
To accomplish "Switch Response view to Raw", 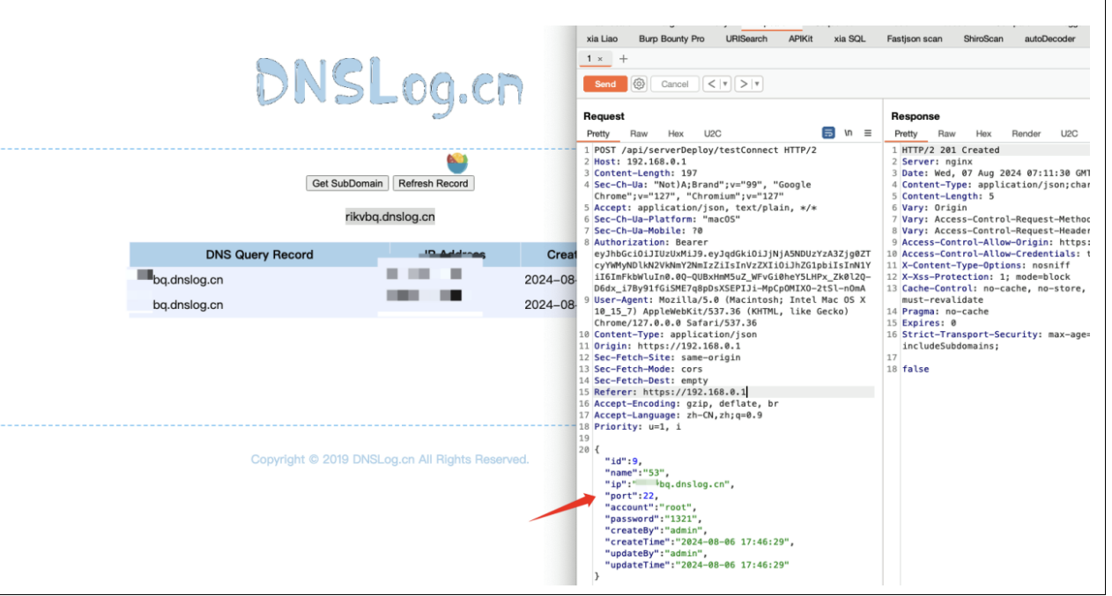I will [946, 134].
